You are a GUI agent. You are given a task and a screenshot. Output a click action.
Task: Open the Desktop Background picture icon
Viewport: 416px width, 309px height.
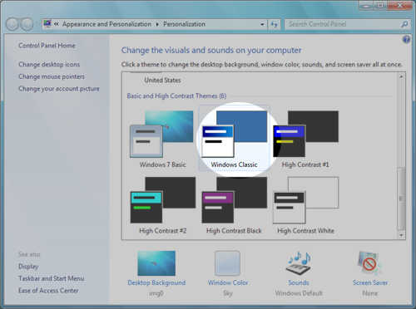[x=156, y=263]
